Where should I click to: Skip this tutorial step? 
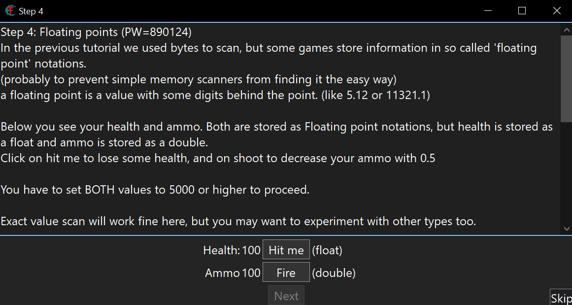pyautogui.click(x=561, y=298)
